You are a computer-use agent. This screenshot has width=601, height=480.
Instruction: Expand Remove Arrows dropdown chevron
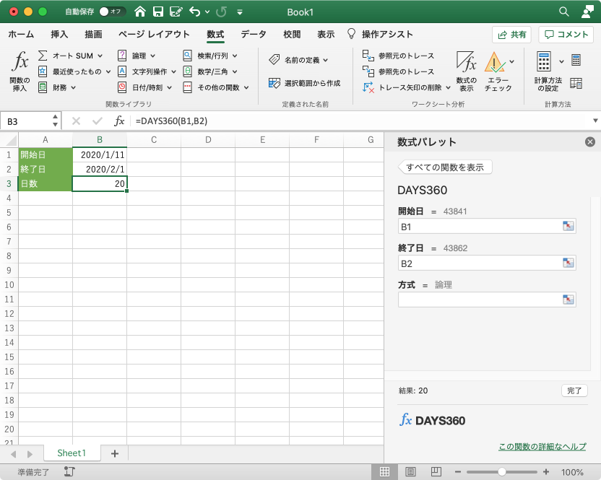pyautogui.click(x=448, y=88)
